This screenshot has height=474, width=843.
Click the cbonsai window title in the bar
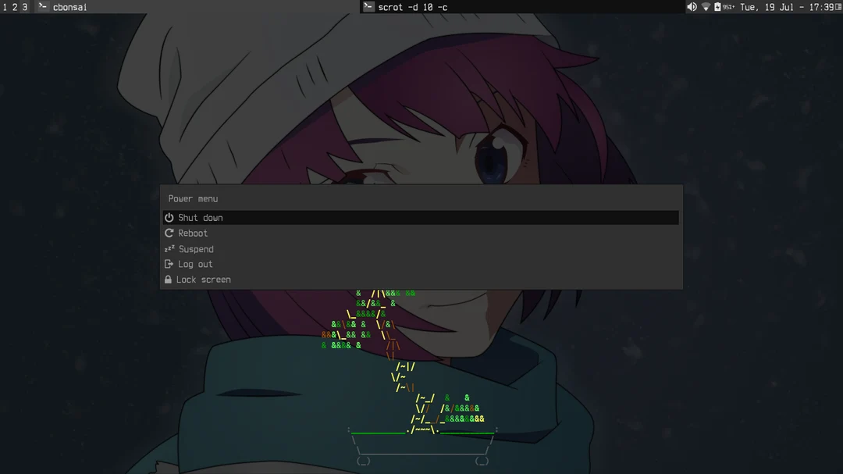[x=69, y=6]
